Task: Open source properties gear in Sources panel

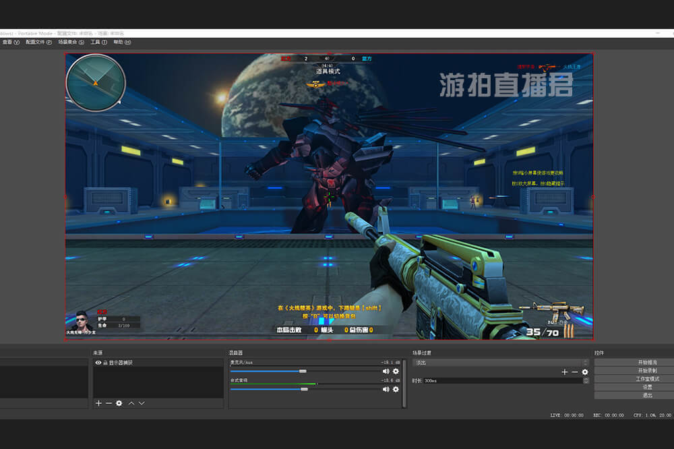Action: click(x=119, y=403)
